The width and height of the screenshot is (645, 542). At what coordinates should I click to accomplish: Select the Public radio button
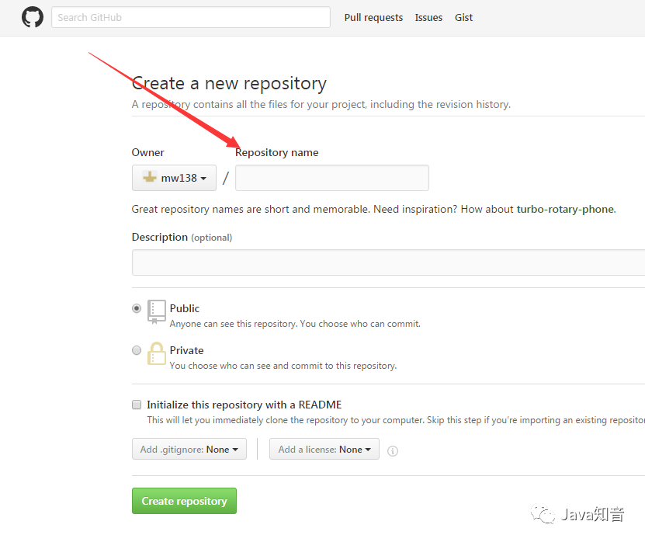pos(137,308)
